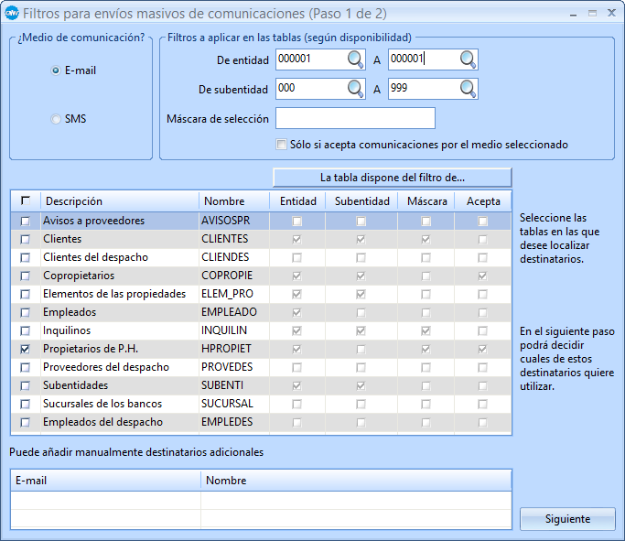This screenshot has width=625, height=541.
Task: Close the filtros dialog window
Action: pos(610,14)
